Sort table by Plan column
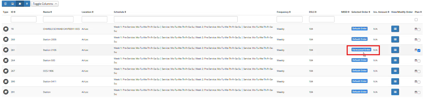This screenshot has width=425, height=99. [418, 12]
